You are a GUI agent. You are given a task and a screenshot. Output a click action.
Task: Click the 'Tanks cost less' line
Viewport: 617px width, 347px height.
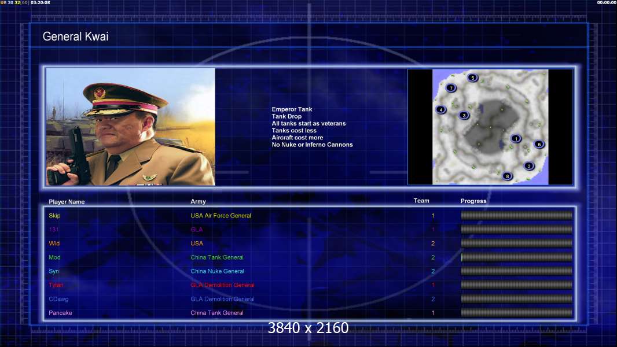tap(294, 131)
